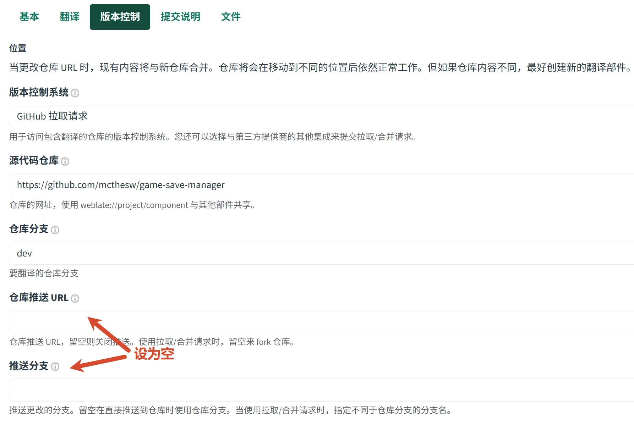This screenshot has width=634, height=425.
Task: Click info icon beside 仓库推送 URL
Action: 75,298
